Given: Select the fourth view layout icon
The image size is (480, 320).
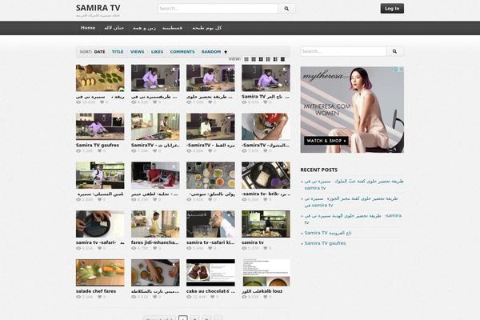Looking at the screenshot, I should (268, 59).
